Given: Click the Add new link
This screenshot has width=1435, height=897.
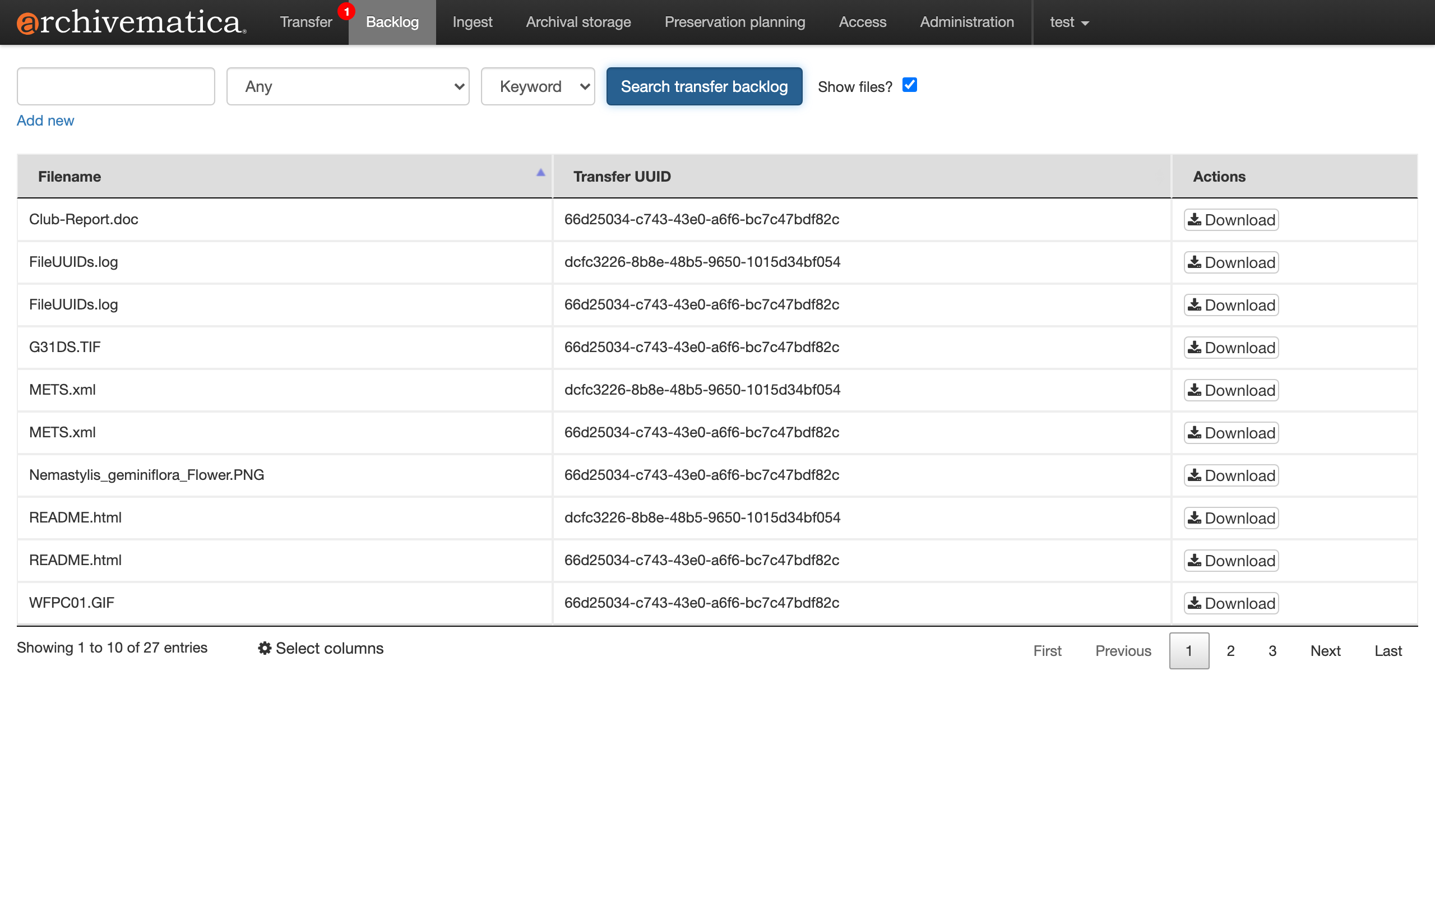Looking at the screenshot, I should coord(45,121).
